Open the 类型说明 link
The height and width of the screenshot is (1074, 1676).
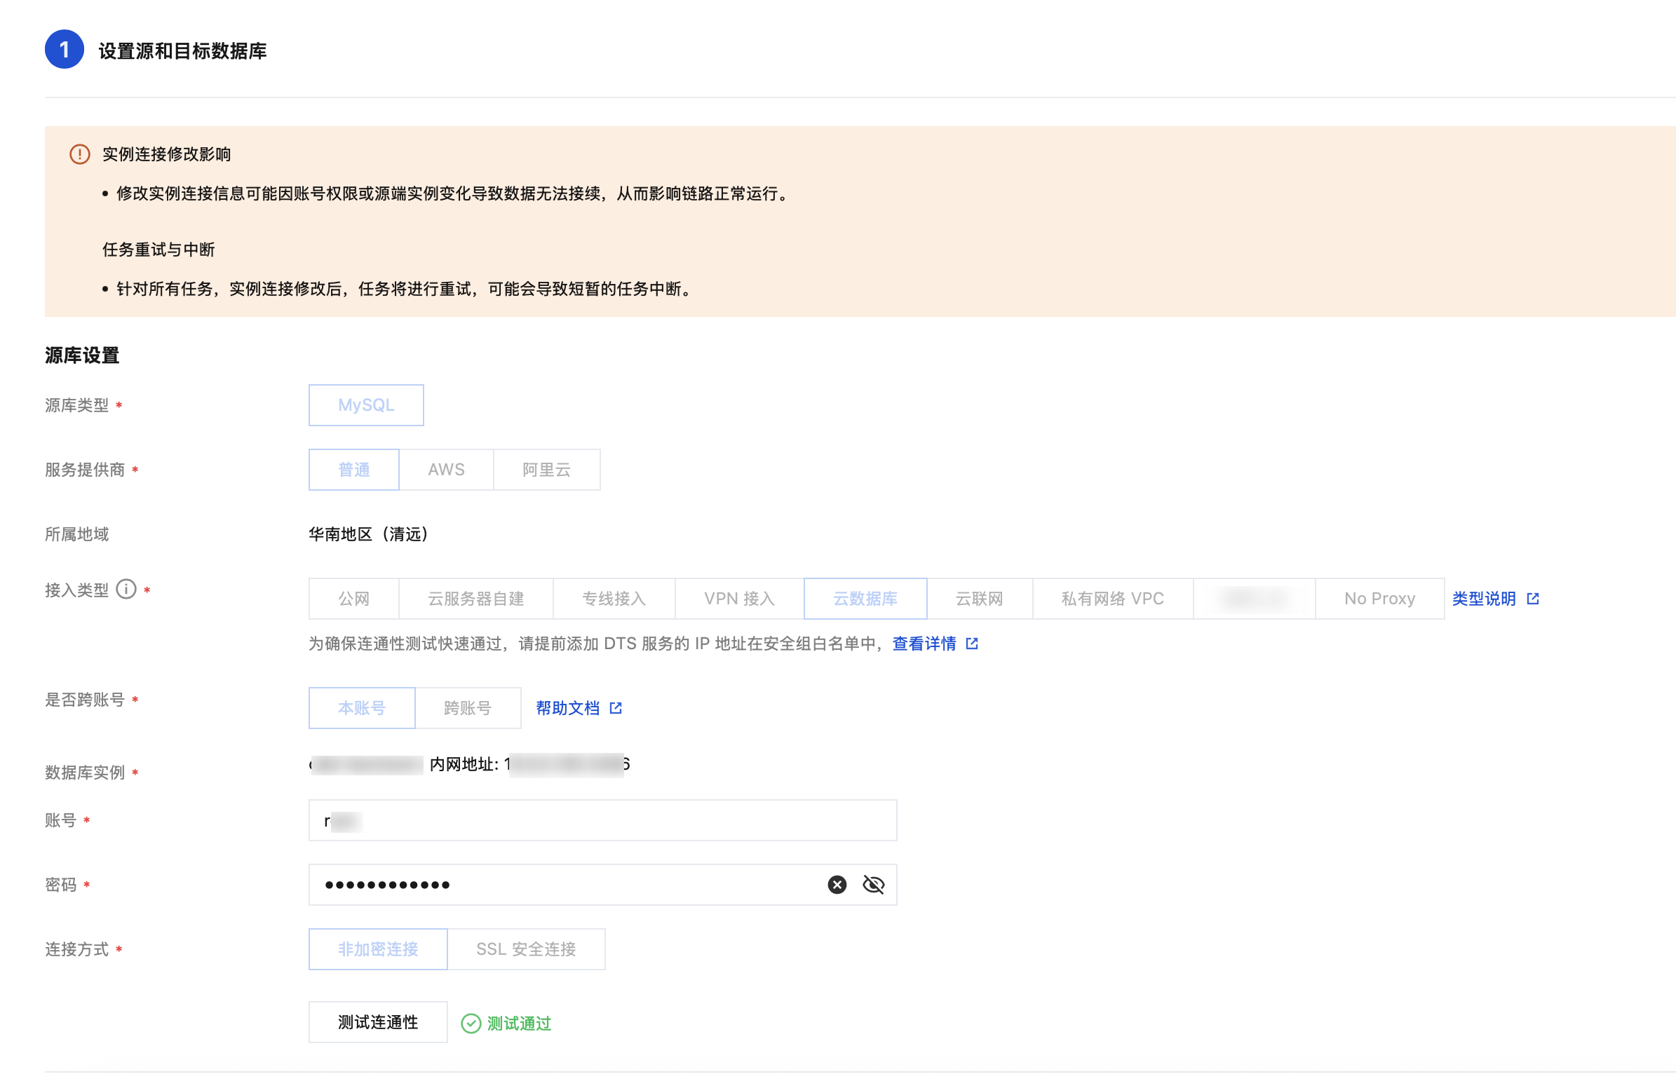click(x=1484, y=599)
